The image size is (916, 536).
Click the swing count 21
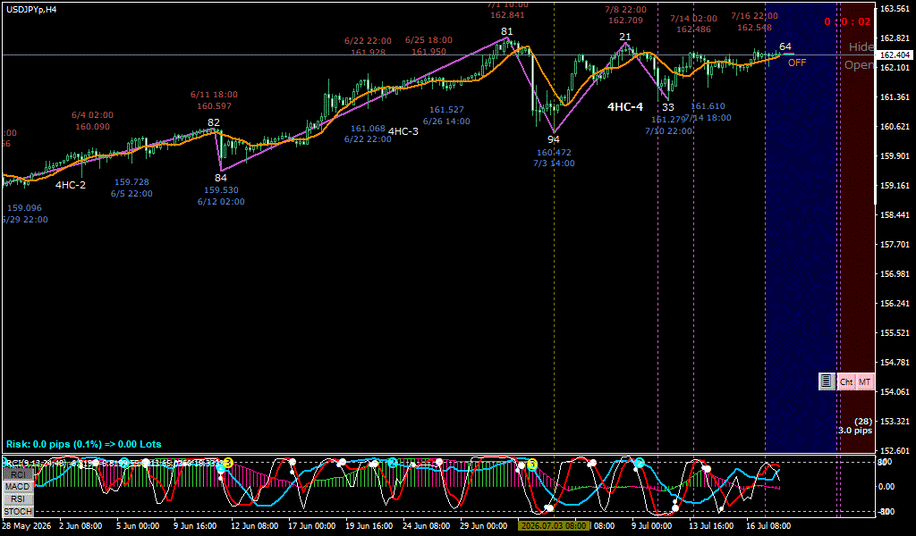(x=625, y=37)
